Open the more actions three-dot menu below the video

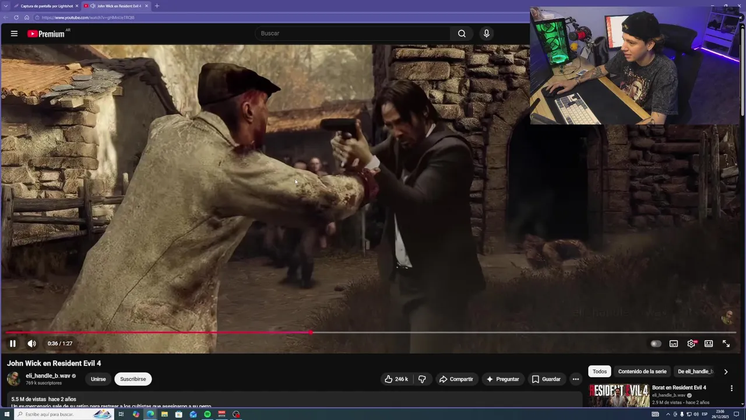[x=576, y=379]
